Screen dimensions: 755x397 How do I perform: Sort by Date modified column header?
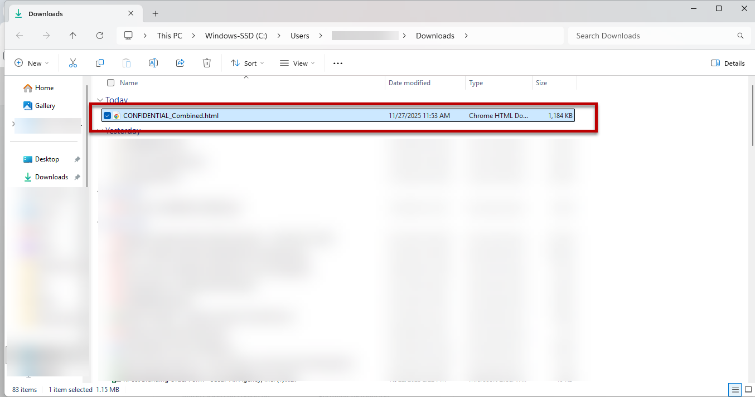point(409,83)
